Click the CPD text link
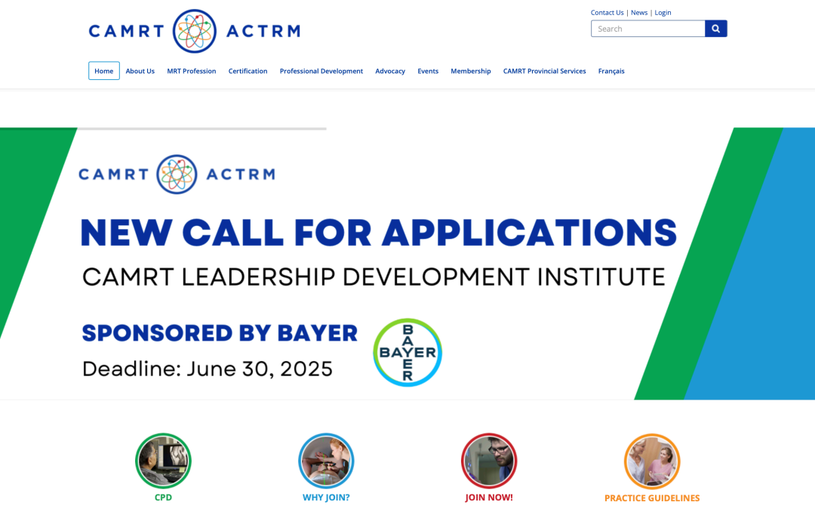 (x=163, y=497)
